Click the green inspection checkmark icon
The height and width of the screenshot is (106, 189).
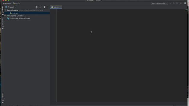[x=186, y=10]
